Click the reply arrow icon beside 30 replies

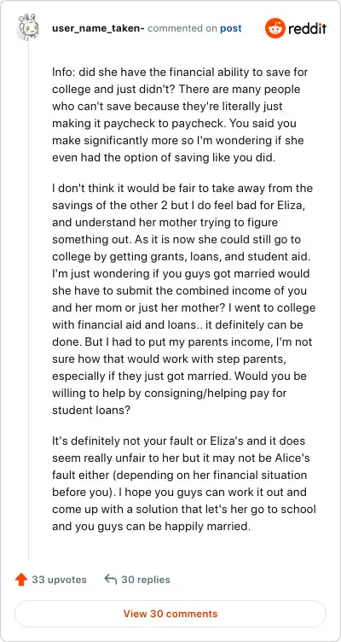pos(110,579)
